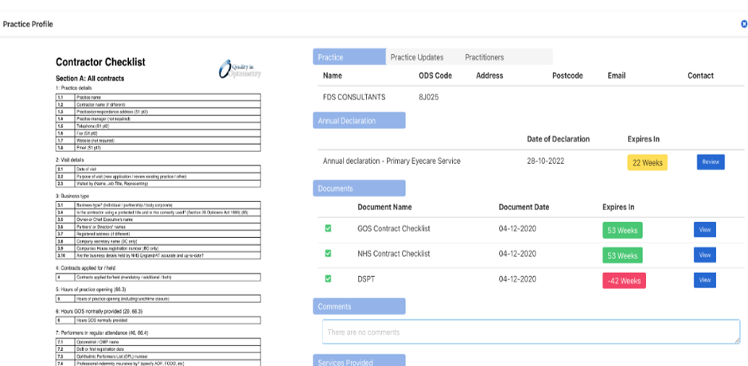The image size is (748, 366).
Task: Click the Review button for Annual declaration
Action: [711, 162]
